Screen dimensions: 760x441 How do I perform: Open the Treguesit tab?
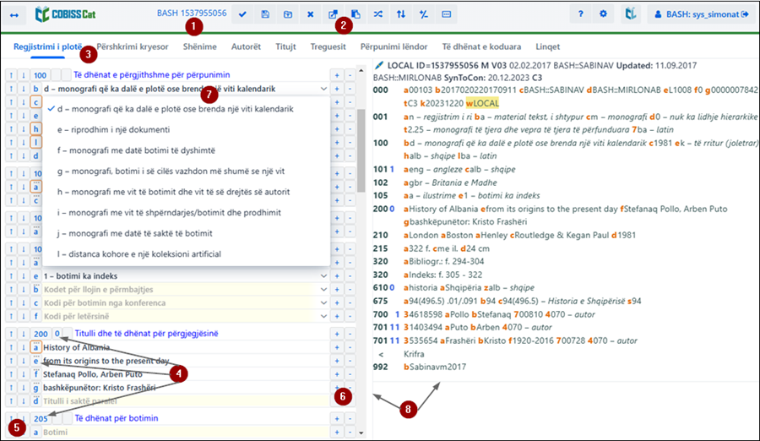328,47
